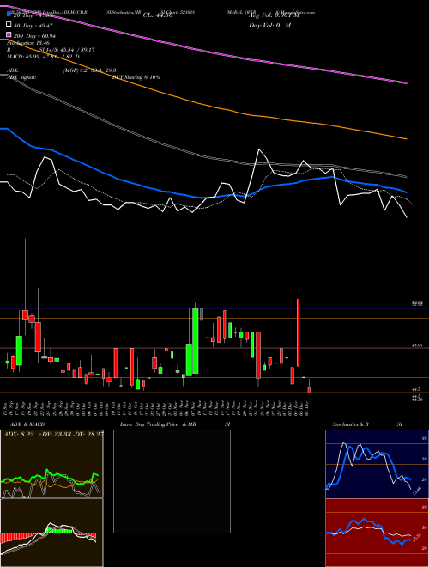Viewport: 429px width, 567px height.
Task: Click the 'Avg Vol: 0.001 M' label
Action: click(274, 15)
